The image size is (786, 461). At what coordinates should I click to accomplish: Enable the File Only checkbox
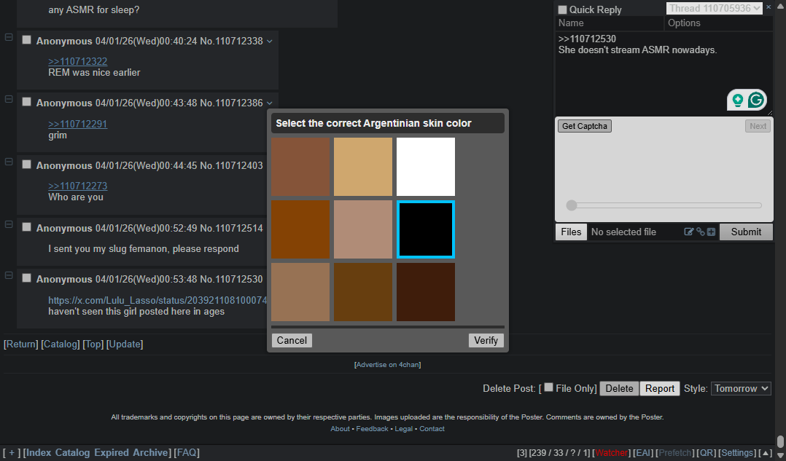point(549,387)
